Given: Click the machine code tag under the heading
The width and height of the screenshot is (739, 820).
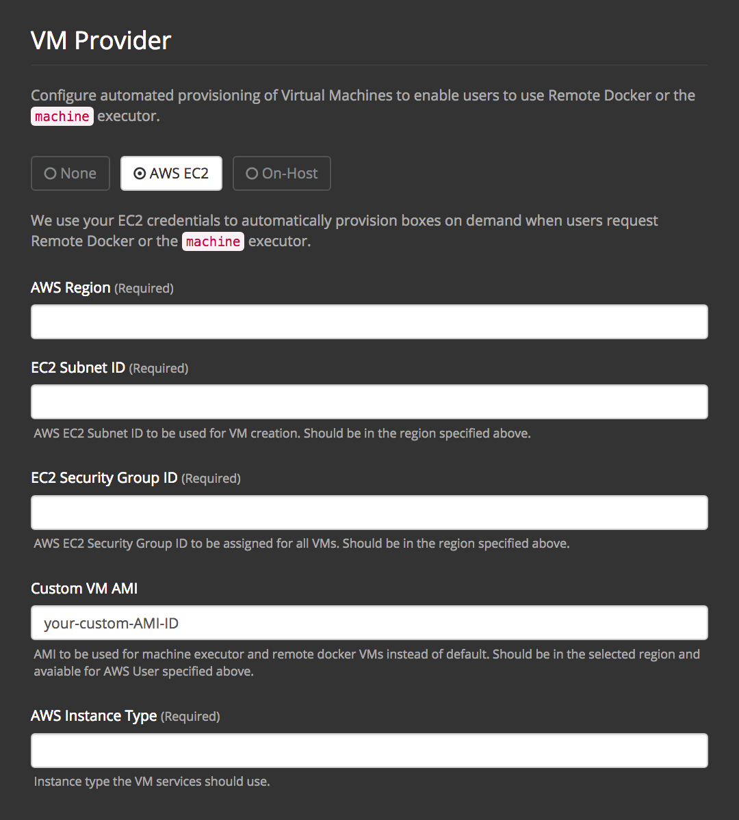Looking at the screenshot, I should tap(62, 116).
